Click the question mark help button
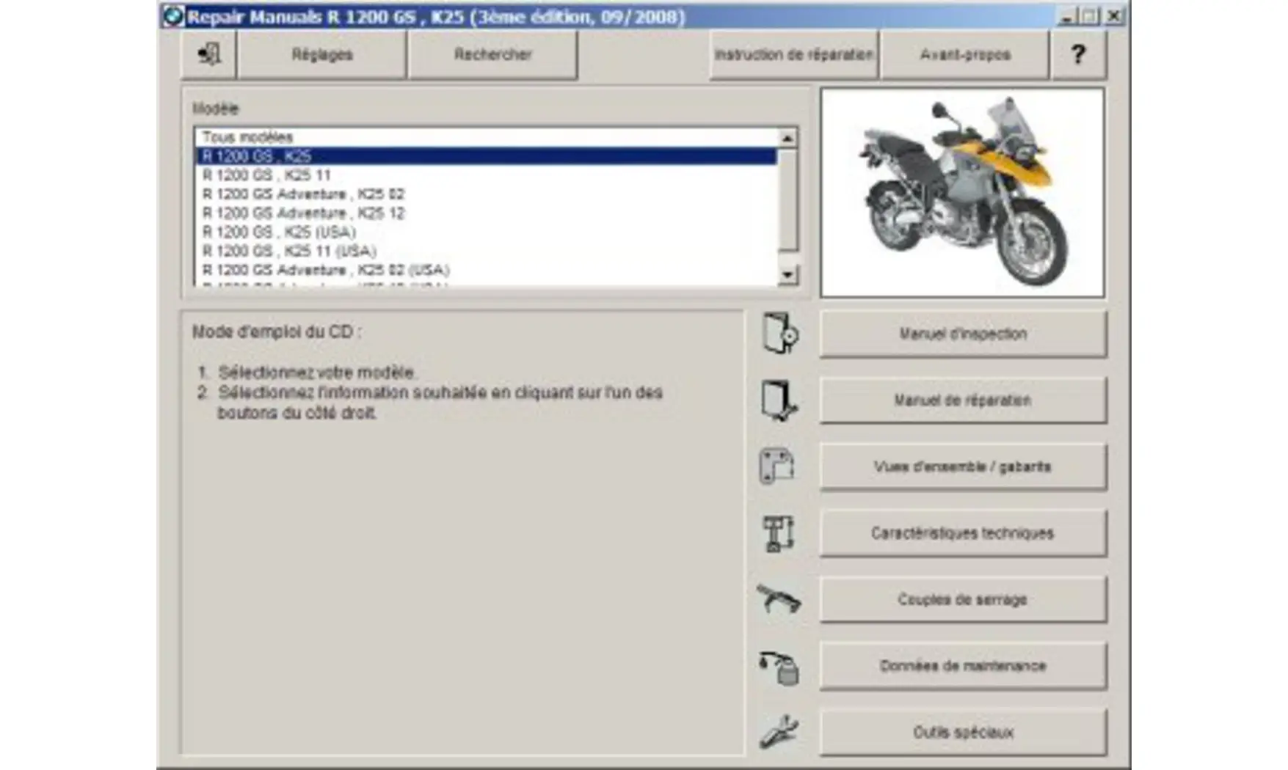Image resolution: width=1288 pixels, height=770 pixels. tap(1078, 54)
